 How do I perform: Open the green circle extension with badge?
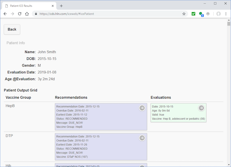(201, 14)
